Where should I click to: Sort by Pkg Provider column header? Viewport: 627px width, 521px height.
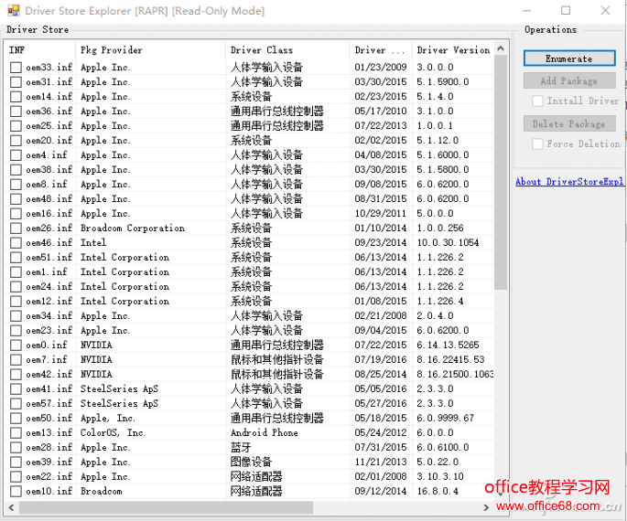(146, 50)
